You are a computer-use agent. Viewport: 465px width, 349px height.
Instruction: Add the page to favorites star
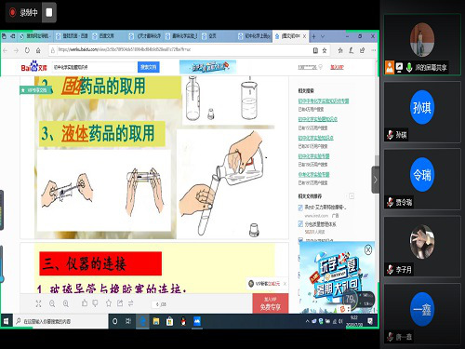click(325, 50)
